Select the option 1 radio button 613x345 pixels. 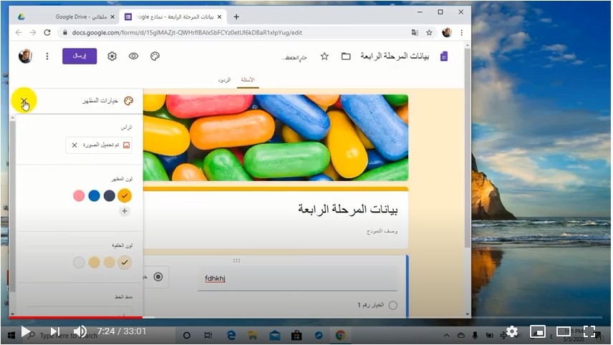[x=393, y=305]
